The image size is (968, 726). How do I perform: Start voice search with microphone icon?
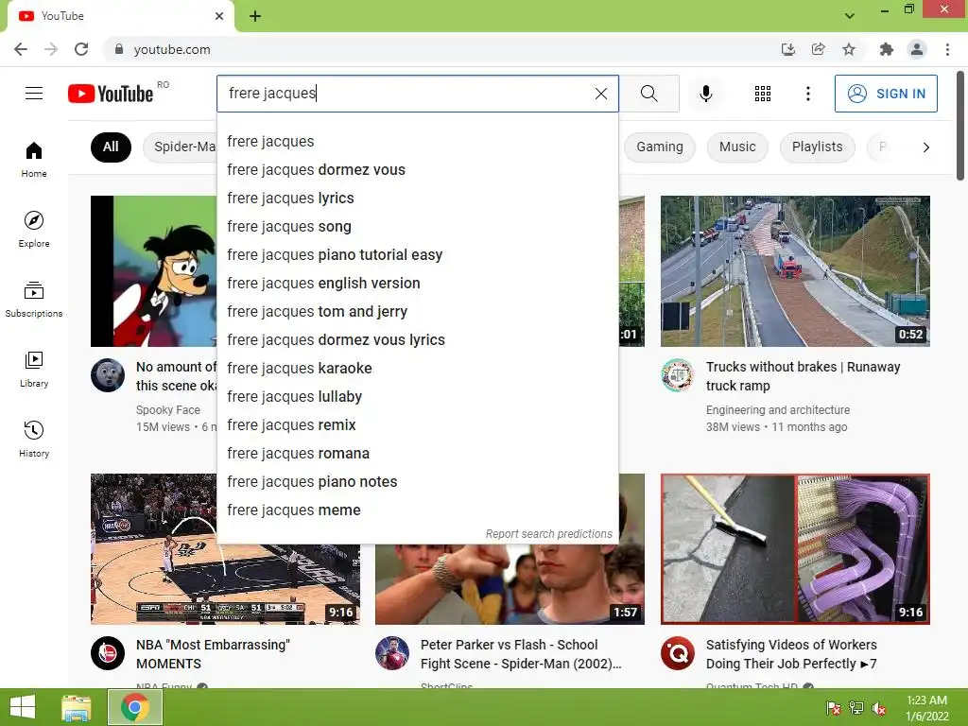click(x=706, y=94)
